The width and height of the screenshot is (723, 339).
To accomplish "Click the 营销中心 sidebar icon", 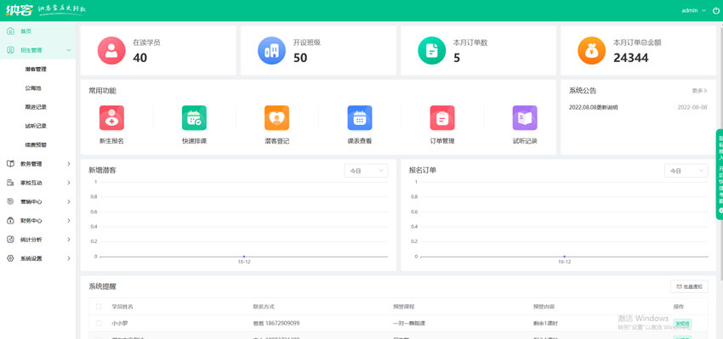I will (10, 201).
